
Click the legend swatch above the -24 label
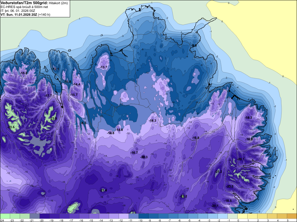click(x=5, y=216)
